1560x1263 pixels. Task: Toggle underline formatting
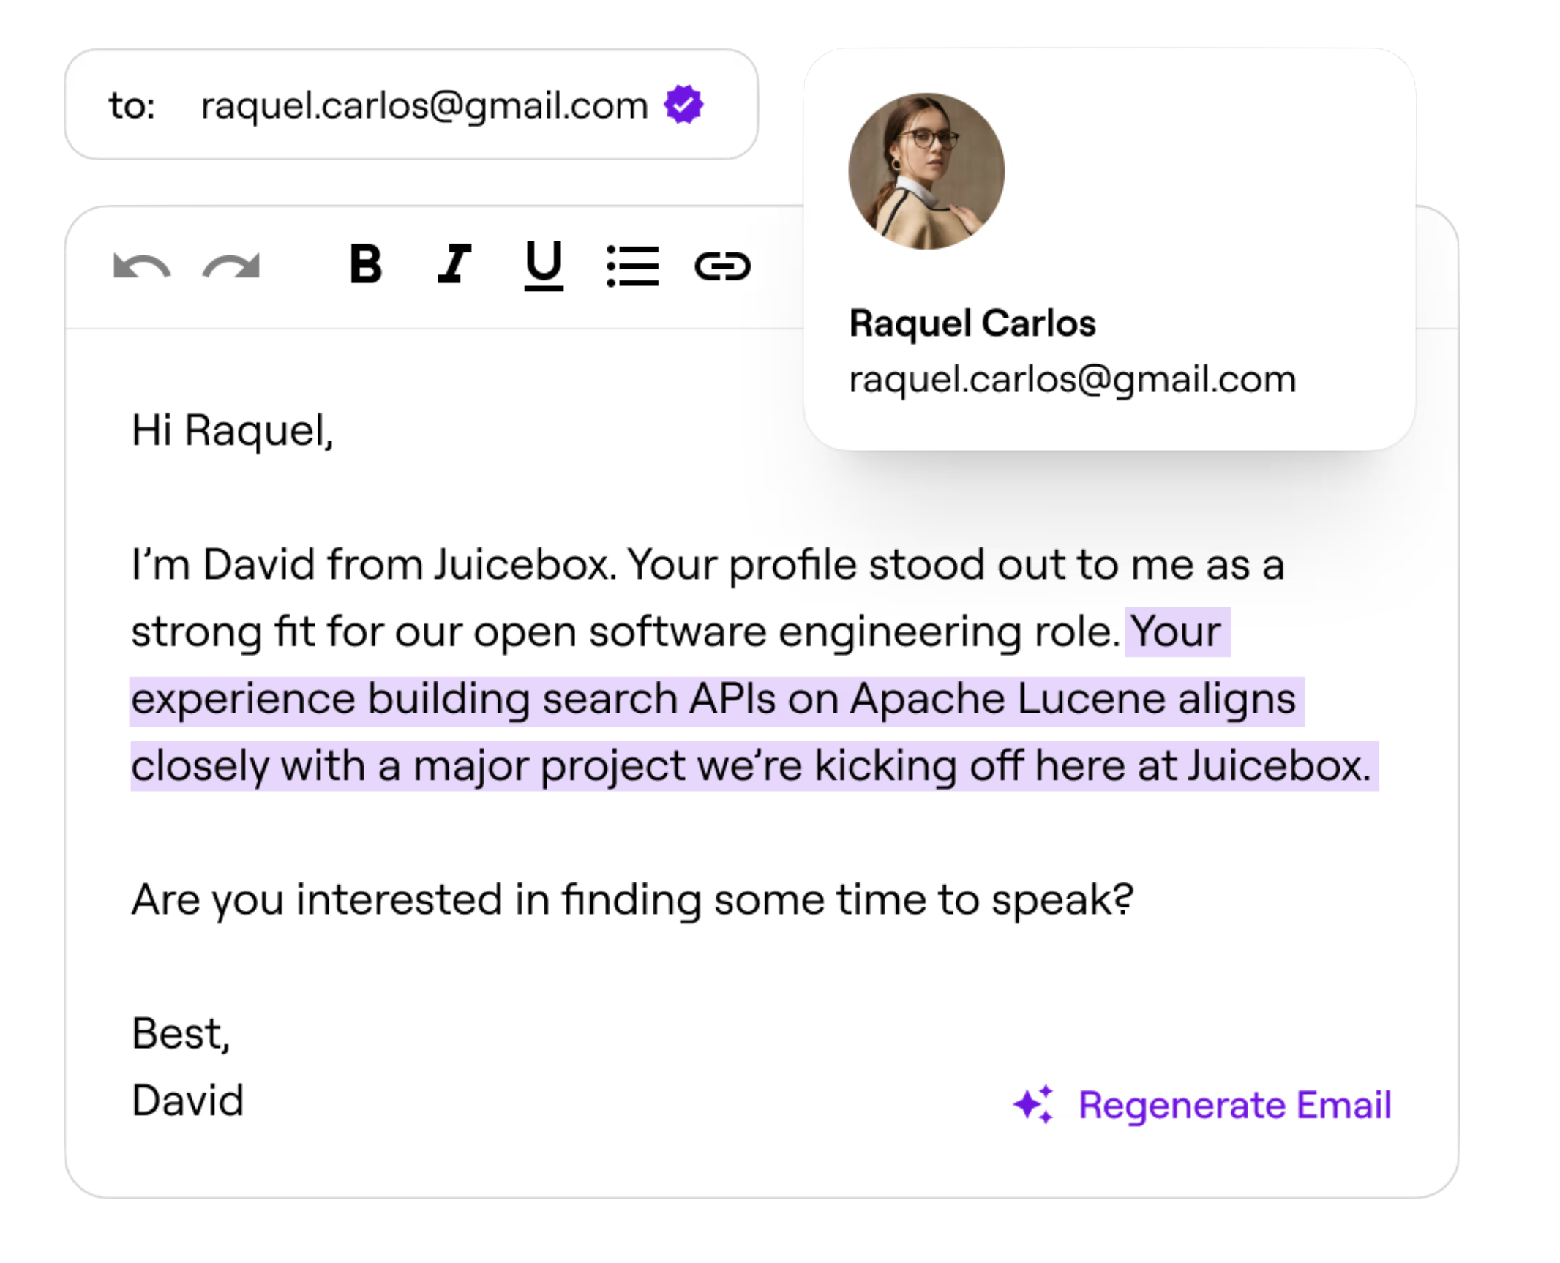tap(544, 266)
